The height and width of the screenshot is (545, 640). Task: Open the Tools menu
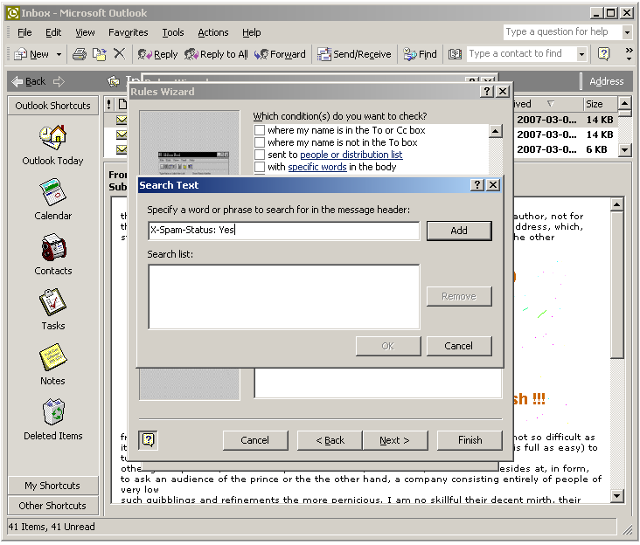(172, 32)
